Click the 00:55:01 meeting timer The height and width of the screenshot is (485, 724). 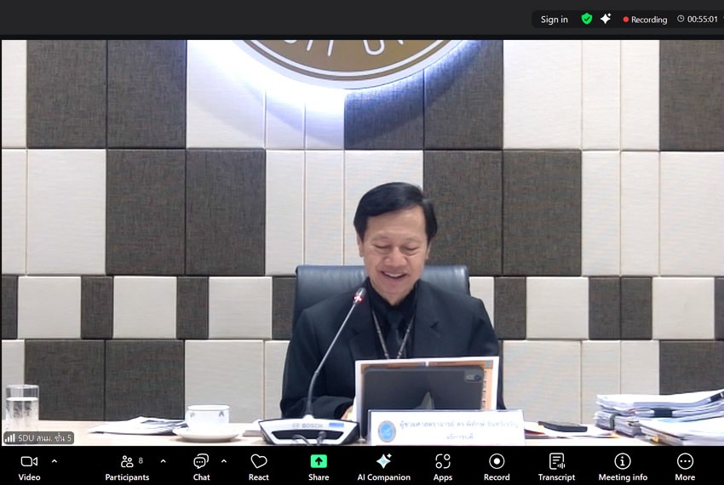coord(697,20)
